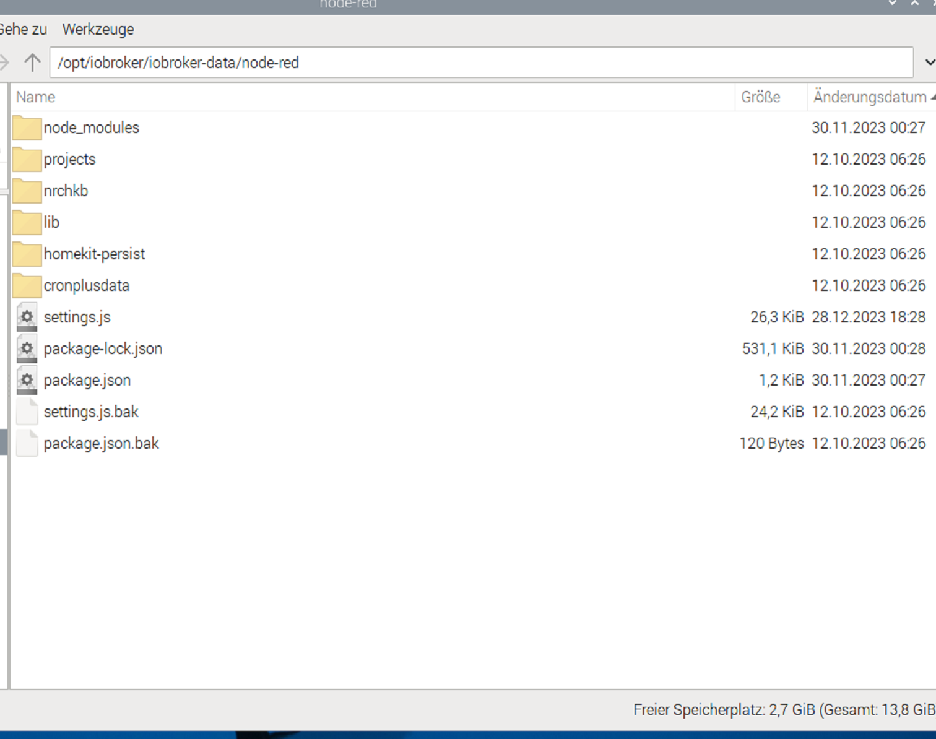Select the cronplusdata folder icon
Viewport: 936px width, 739px height.
point(27,285)
